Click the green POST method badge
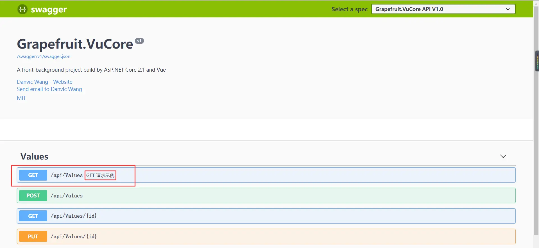The width and height of the screenshot is (539, 248). [x=33, y=195]
